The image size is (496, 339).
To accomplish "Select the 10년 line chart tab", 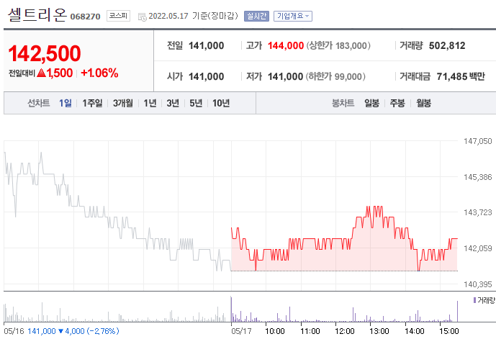I will [x=221, y=103].
